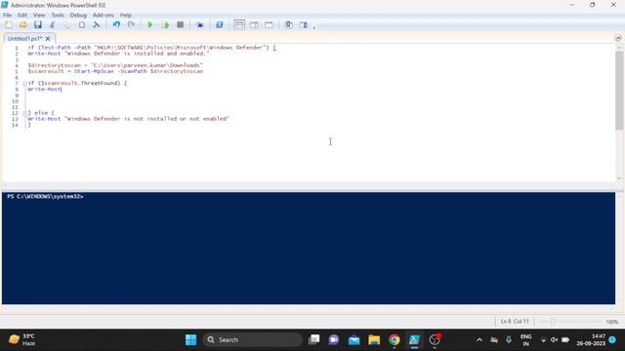Open the Teams chat taskbar icon
The height and width of the screenshot is (351, 625).
click(x=334, y=340)
